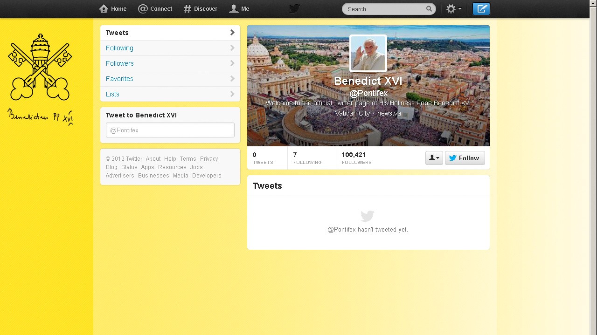The width and height of the screenshot is (597, 335).
Task: Open the Following sidebar item
Action: click(x=119, y=48)
